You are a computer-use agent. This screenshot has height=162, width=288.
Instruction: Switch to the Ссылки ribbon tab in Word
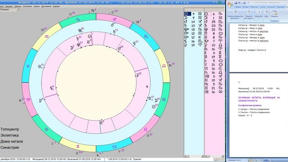click(263, 7)
